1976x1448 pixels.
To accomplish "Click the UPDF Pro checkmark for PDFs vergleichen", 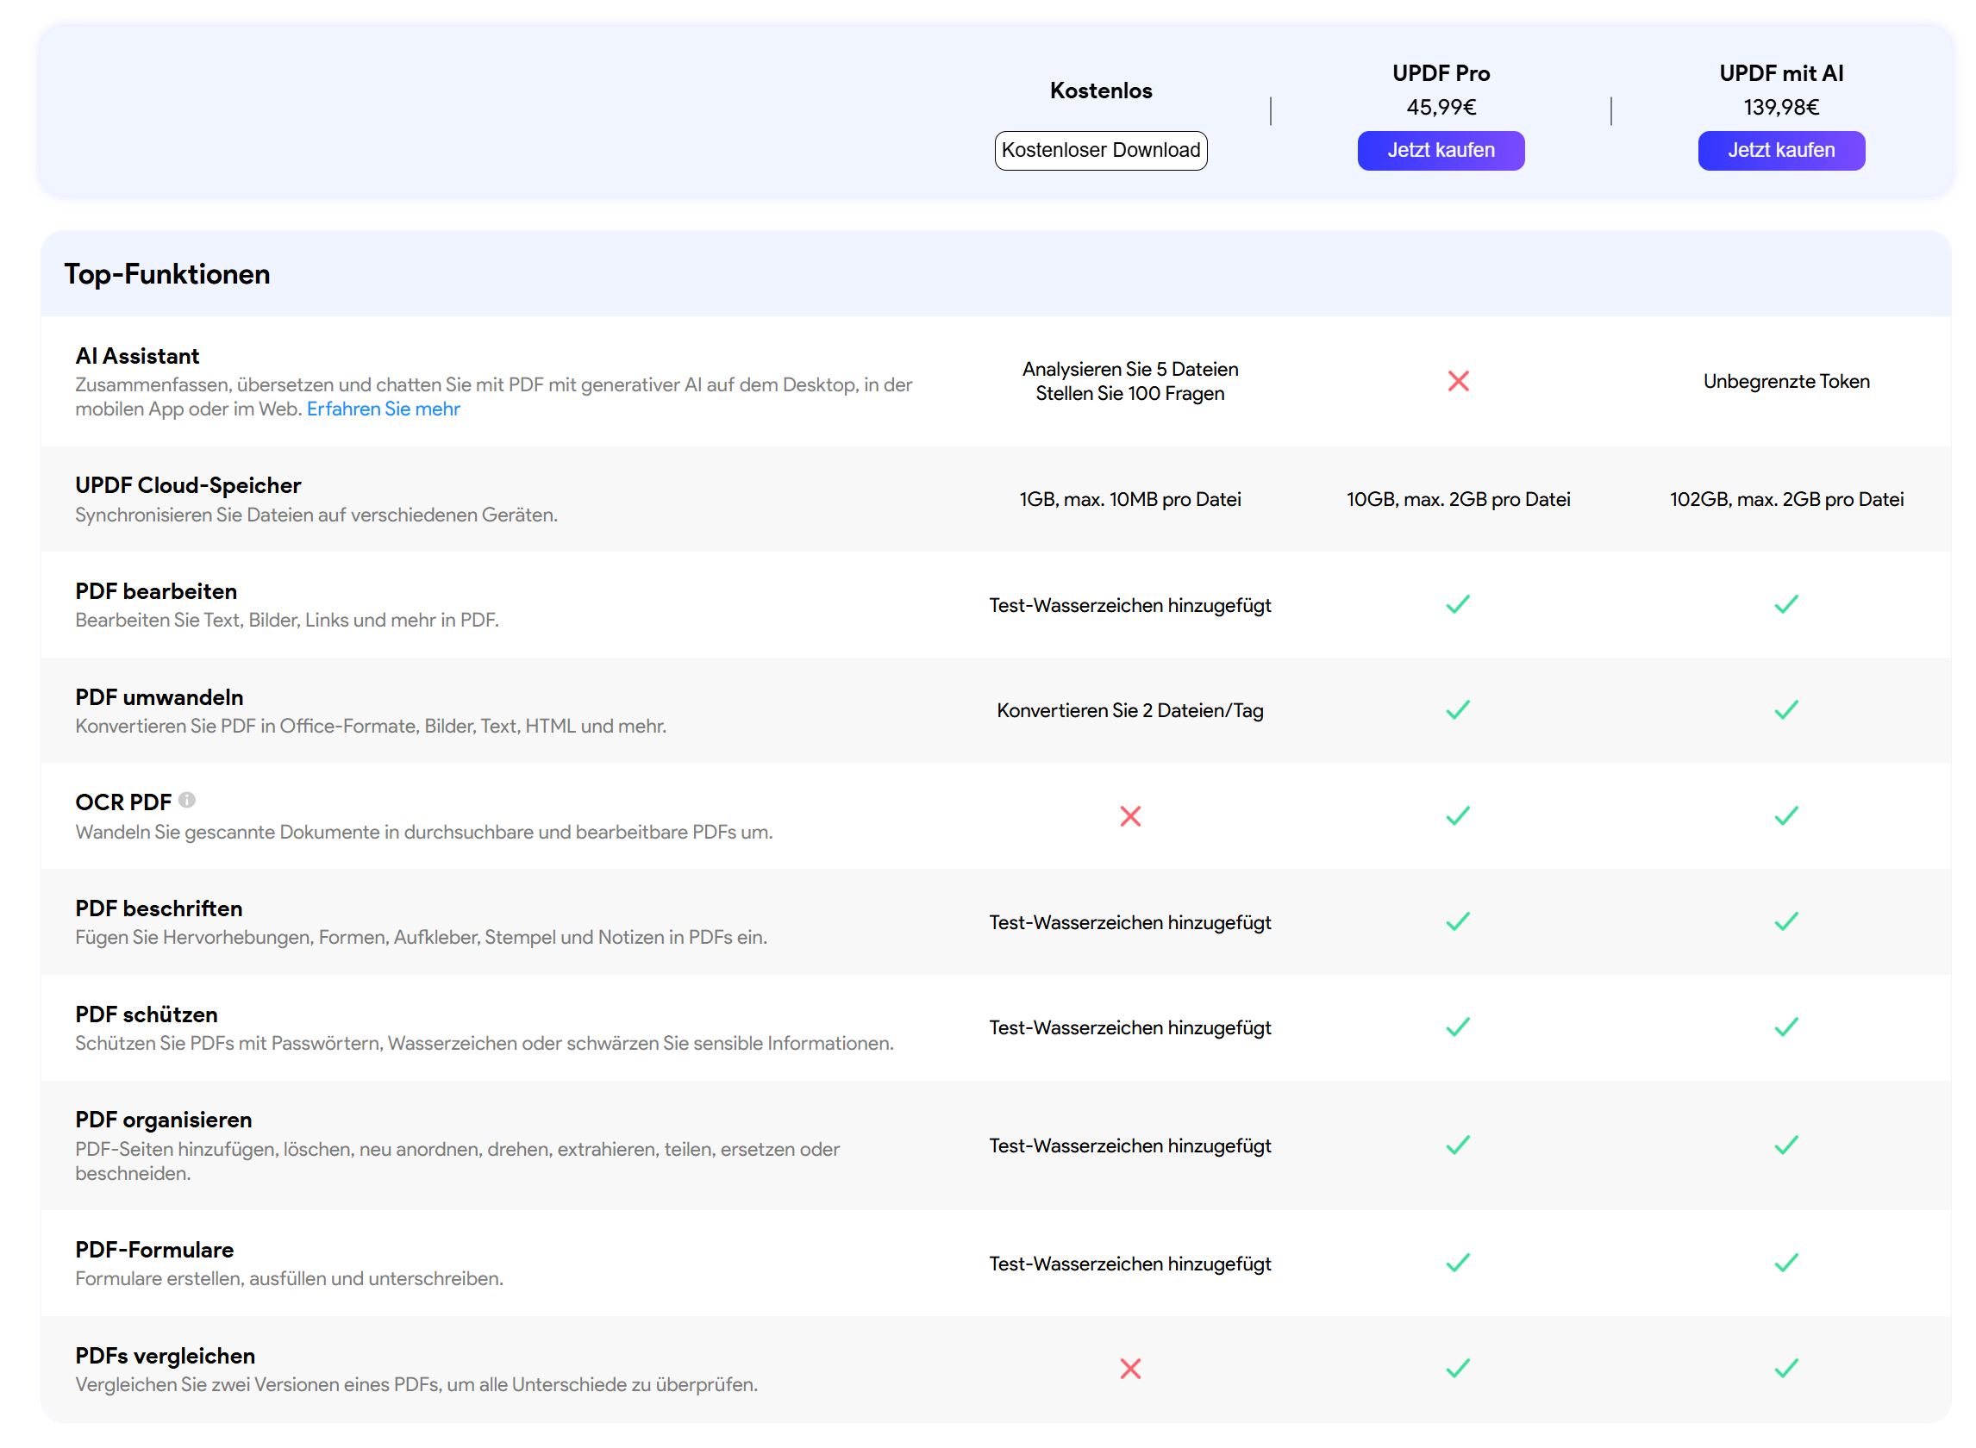I will (1458, 1368).
